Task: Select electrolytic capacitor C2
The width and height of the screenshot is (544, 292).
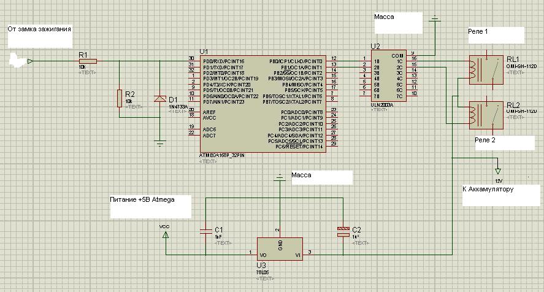Action: [x=342, y=231]
